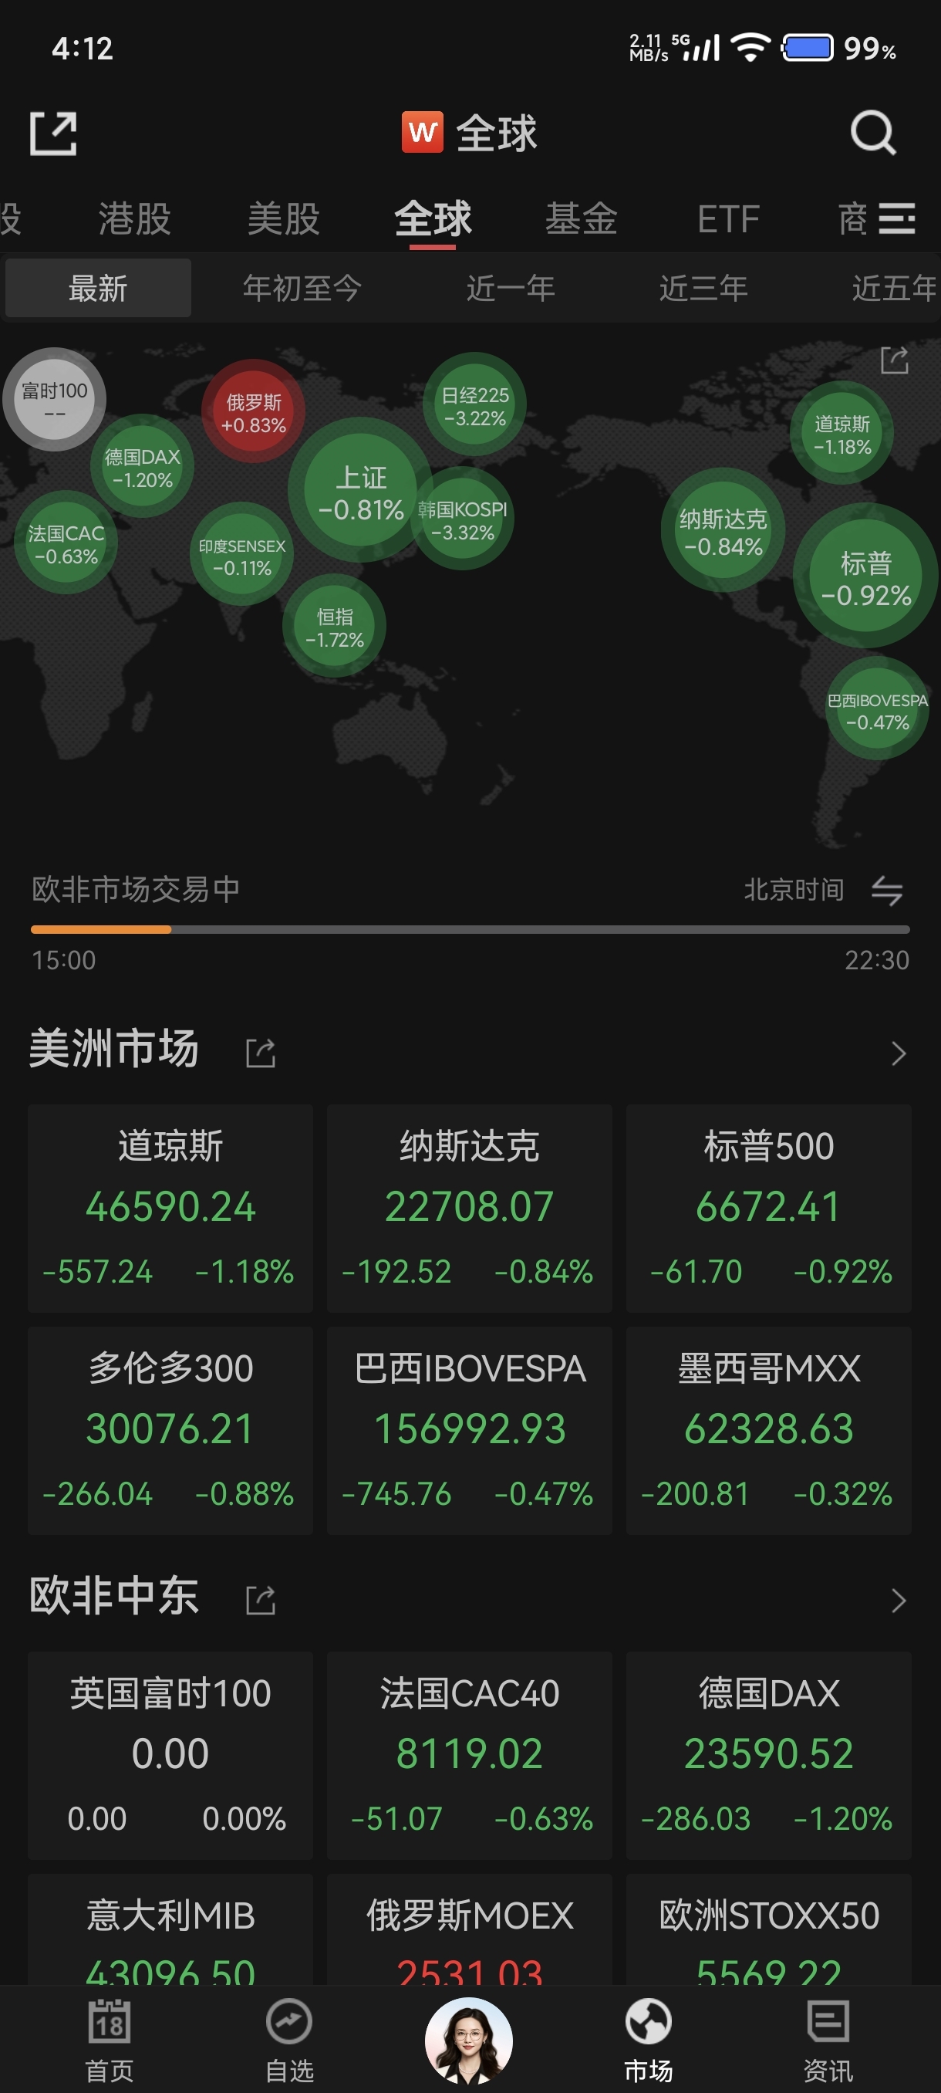941x2093 pixels.
Task: Tap the Wi-Fi status icon
Action: point(750,48)
